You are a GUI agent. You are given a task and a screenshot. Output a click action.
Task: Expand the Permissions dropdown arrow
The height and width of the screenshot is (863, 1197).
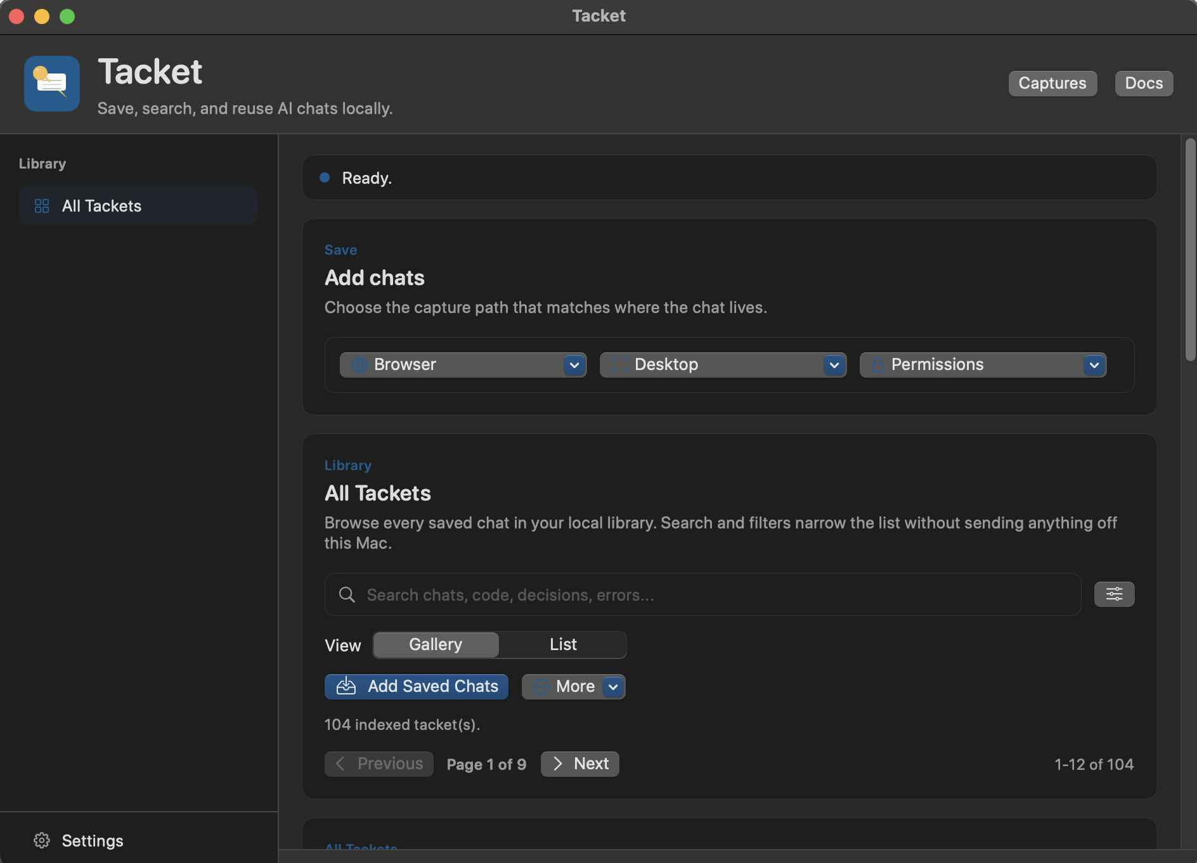1094,365
